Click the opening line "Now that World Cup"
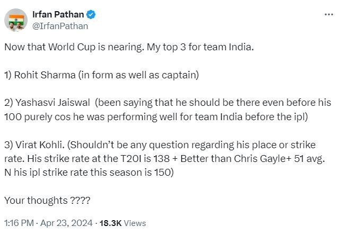The height and width of the screenshot is (235, 342). (x=42, y=47)
